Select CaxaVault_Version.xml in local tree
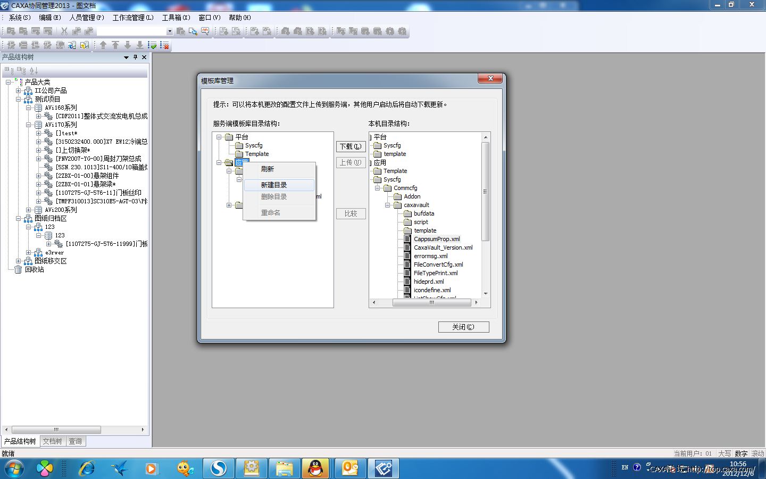Viewport: 766px width, 479px height. (443, 247)
